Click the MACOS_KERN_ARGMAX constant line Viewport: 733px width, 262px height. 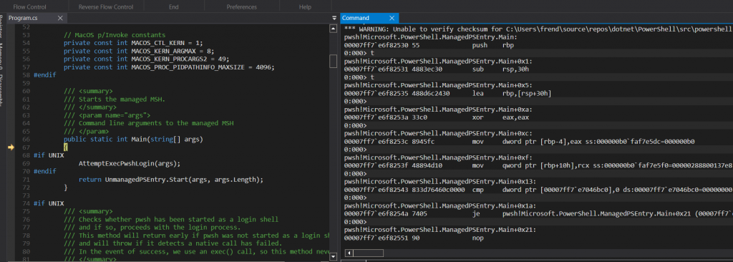(x=139, y=51)
